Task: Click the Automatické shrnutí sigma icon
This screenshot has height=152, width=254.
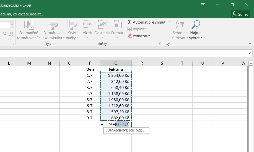Action: (x=129, y=22)
